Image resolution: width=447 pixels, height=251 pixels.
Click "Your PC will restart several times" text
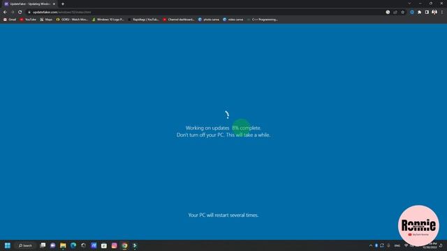coord(223,215)
